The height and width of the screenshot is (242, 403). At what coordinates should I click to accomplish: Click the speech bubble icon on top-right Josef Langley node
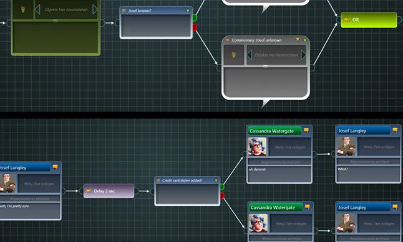point(395,130)
